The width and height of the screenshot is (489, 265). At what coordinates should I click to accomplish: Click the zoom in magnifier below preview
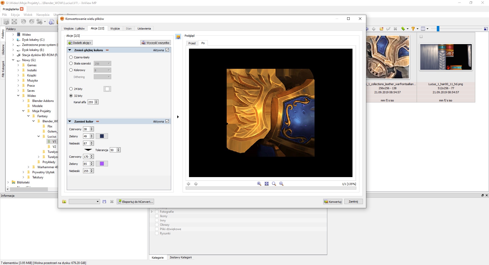coord(259,184)
